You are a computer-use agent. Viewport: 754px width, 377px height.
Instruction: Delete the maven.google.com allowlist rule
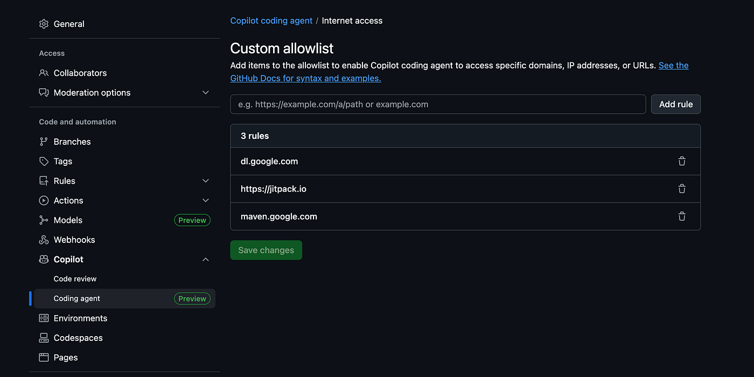click(x=682, y=217)
